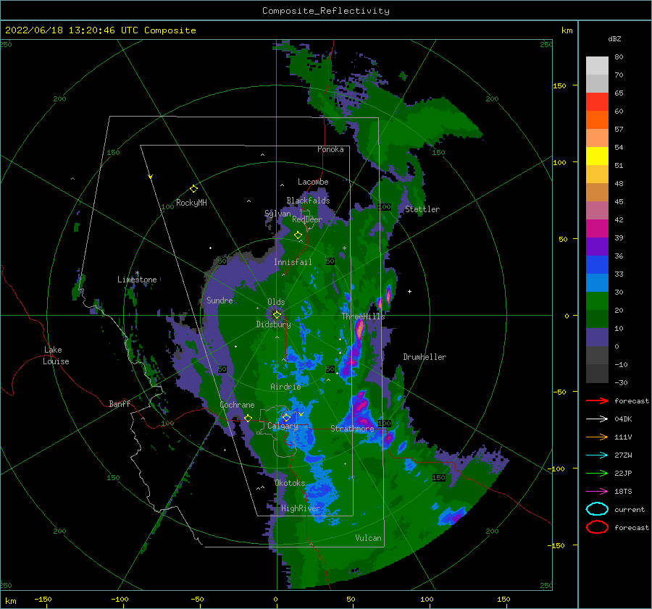
Task: Click the Strathmore label
Action: coord(352,428)
